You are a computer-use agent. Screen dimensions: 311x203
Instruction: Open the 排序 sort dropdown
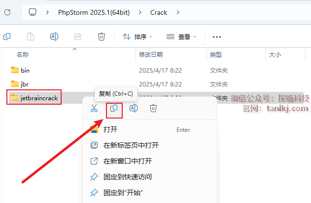138,37
